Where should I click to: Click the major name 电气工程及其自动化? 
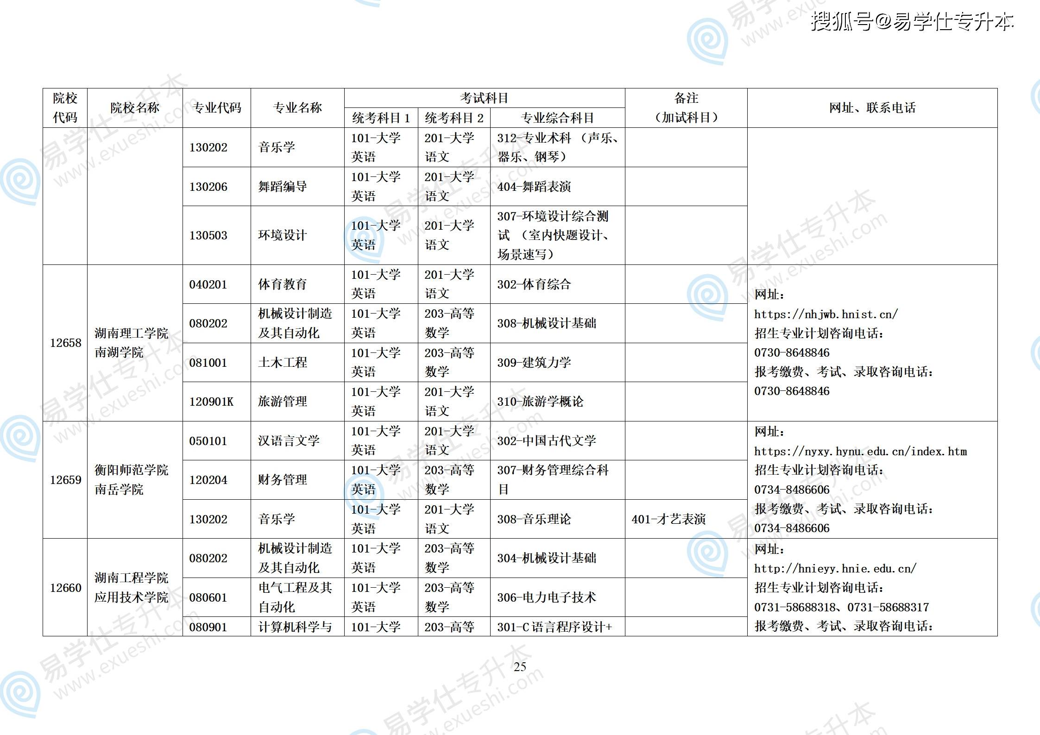point(295,598)
